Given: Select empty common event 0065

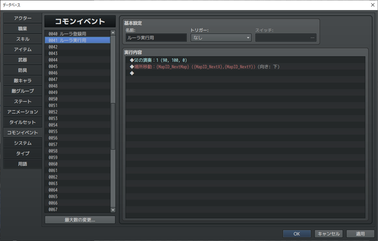Looking at the screenshot, I should tap(77, 197).
